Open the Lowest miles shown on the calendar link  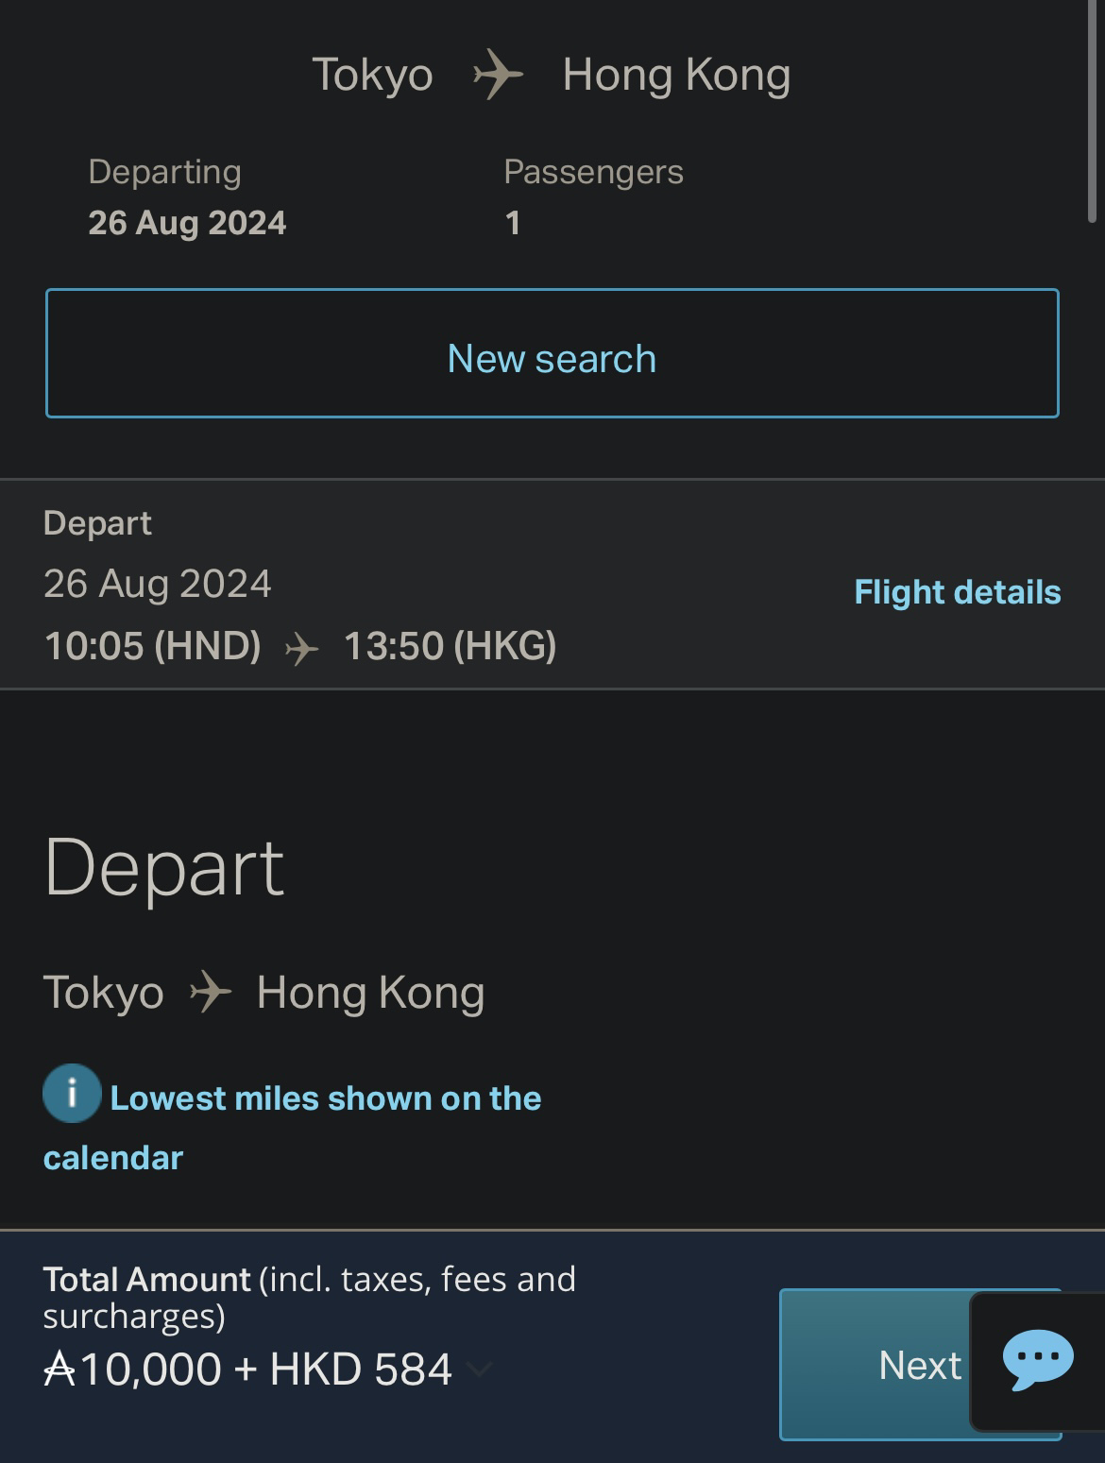pyautogui.click(x=293, y=1128)
